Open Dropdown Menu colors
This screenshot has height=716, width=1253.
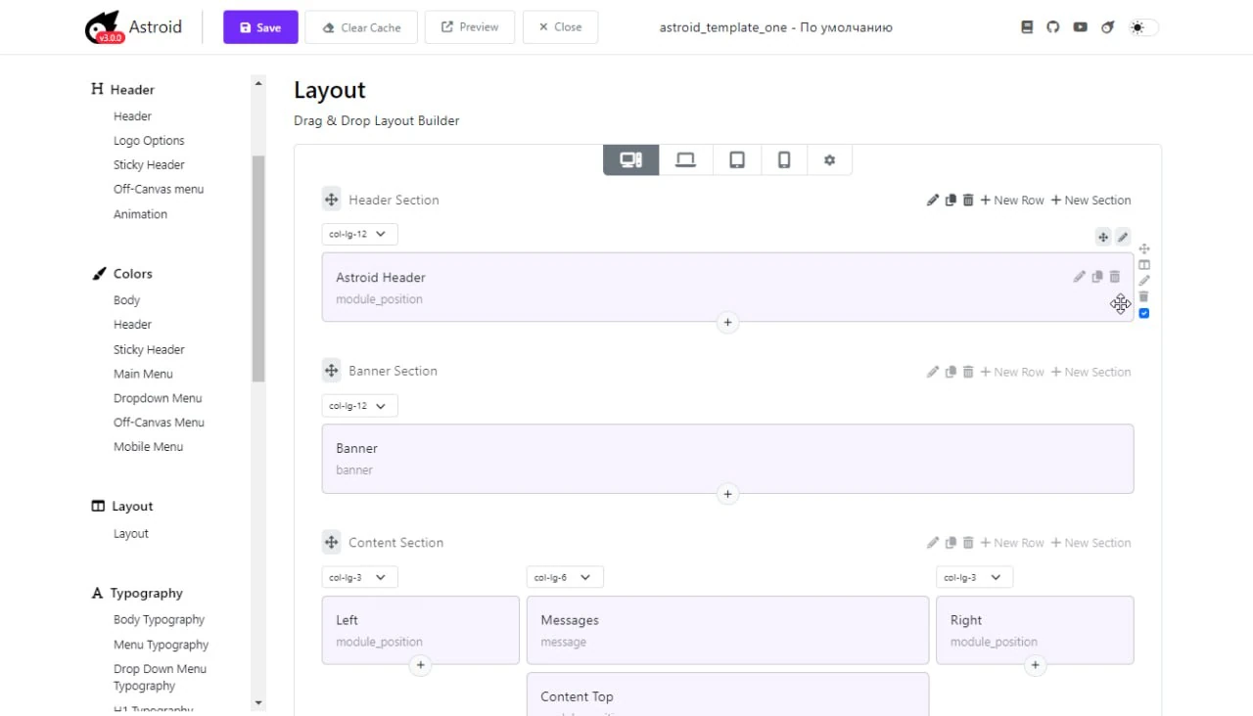[x=158, y=398]
